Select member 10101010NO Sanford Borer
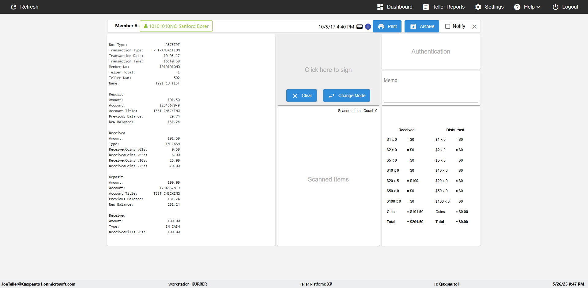The height and width of the screenshot is (288, 588). click(176, 26)
